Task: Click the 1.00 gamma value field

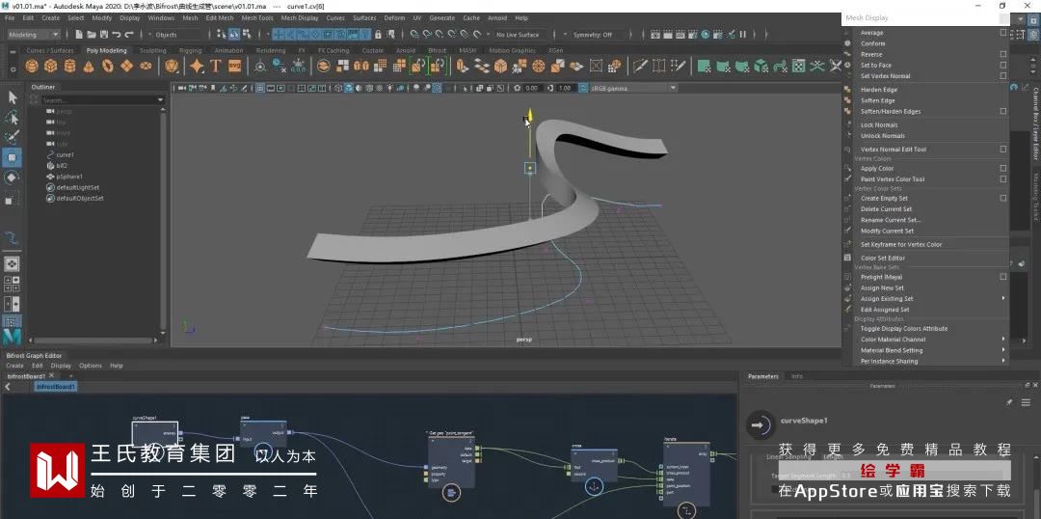Action: [x=565, y=88]
